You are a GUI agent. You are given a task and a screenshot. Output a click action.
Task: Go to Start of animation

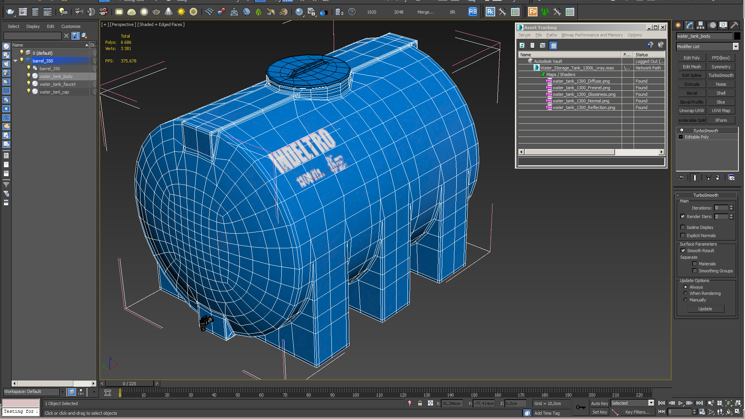click(x=662, y=403)
